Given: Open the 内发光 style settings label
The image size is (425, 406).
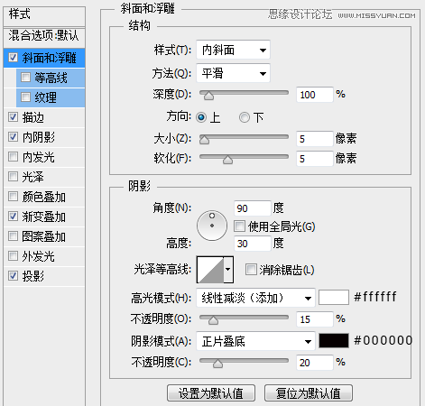Looking at the screenshot, I should pos(39,157).
